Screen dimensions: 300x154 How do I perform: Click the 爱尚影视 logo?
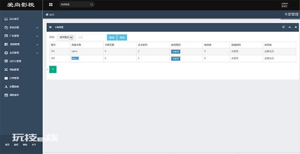click(x=21, y=5)
